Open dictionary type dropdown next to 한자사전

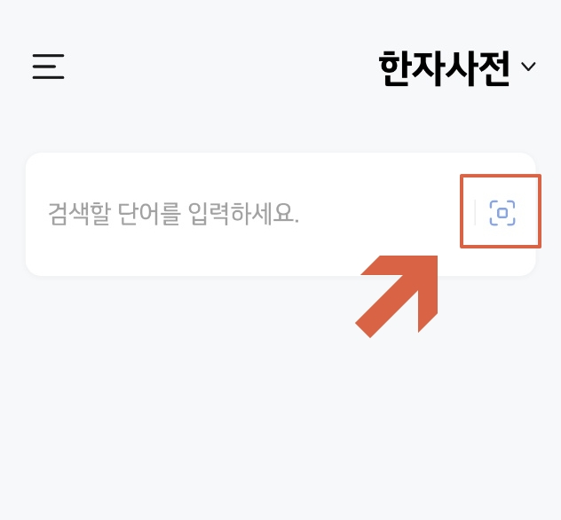click(x=528, y=67)
